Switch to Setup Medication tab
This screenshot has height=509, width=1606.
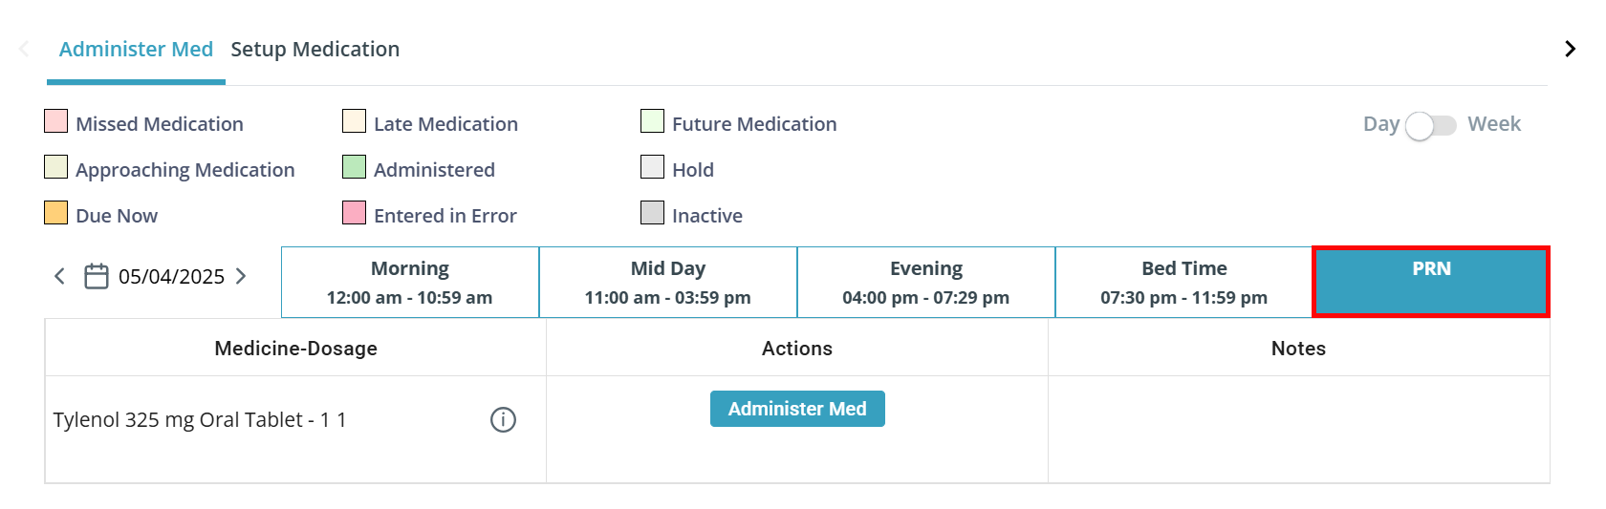315,50
